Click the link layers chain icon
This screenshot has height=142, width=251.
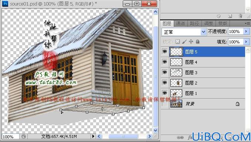coord(180,138)
